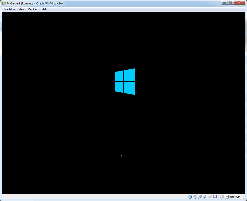Click the window resize grip in the corner

click(244, 197)
